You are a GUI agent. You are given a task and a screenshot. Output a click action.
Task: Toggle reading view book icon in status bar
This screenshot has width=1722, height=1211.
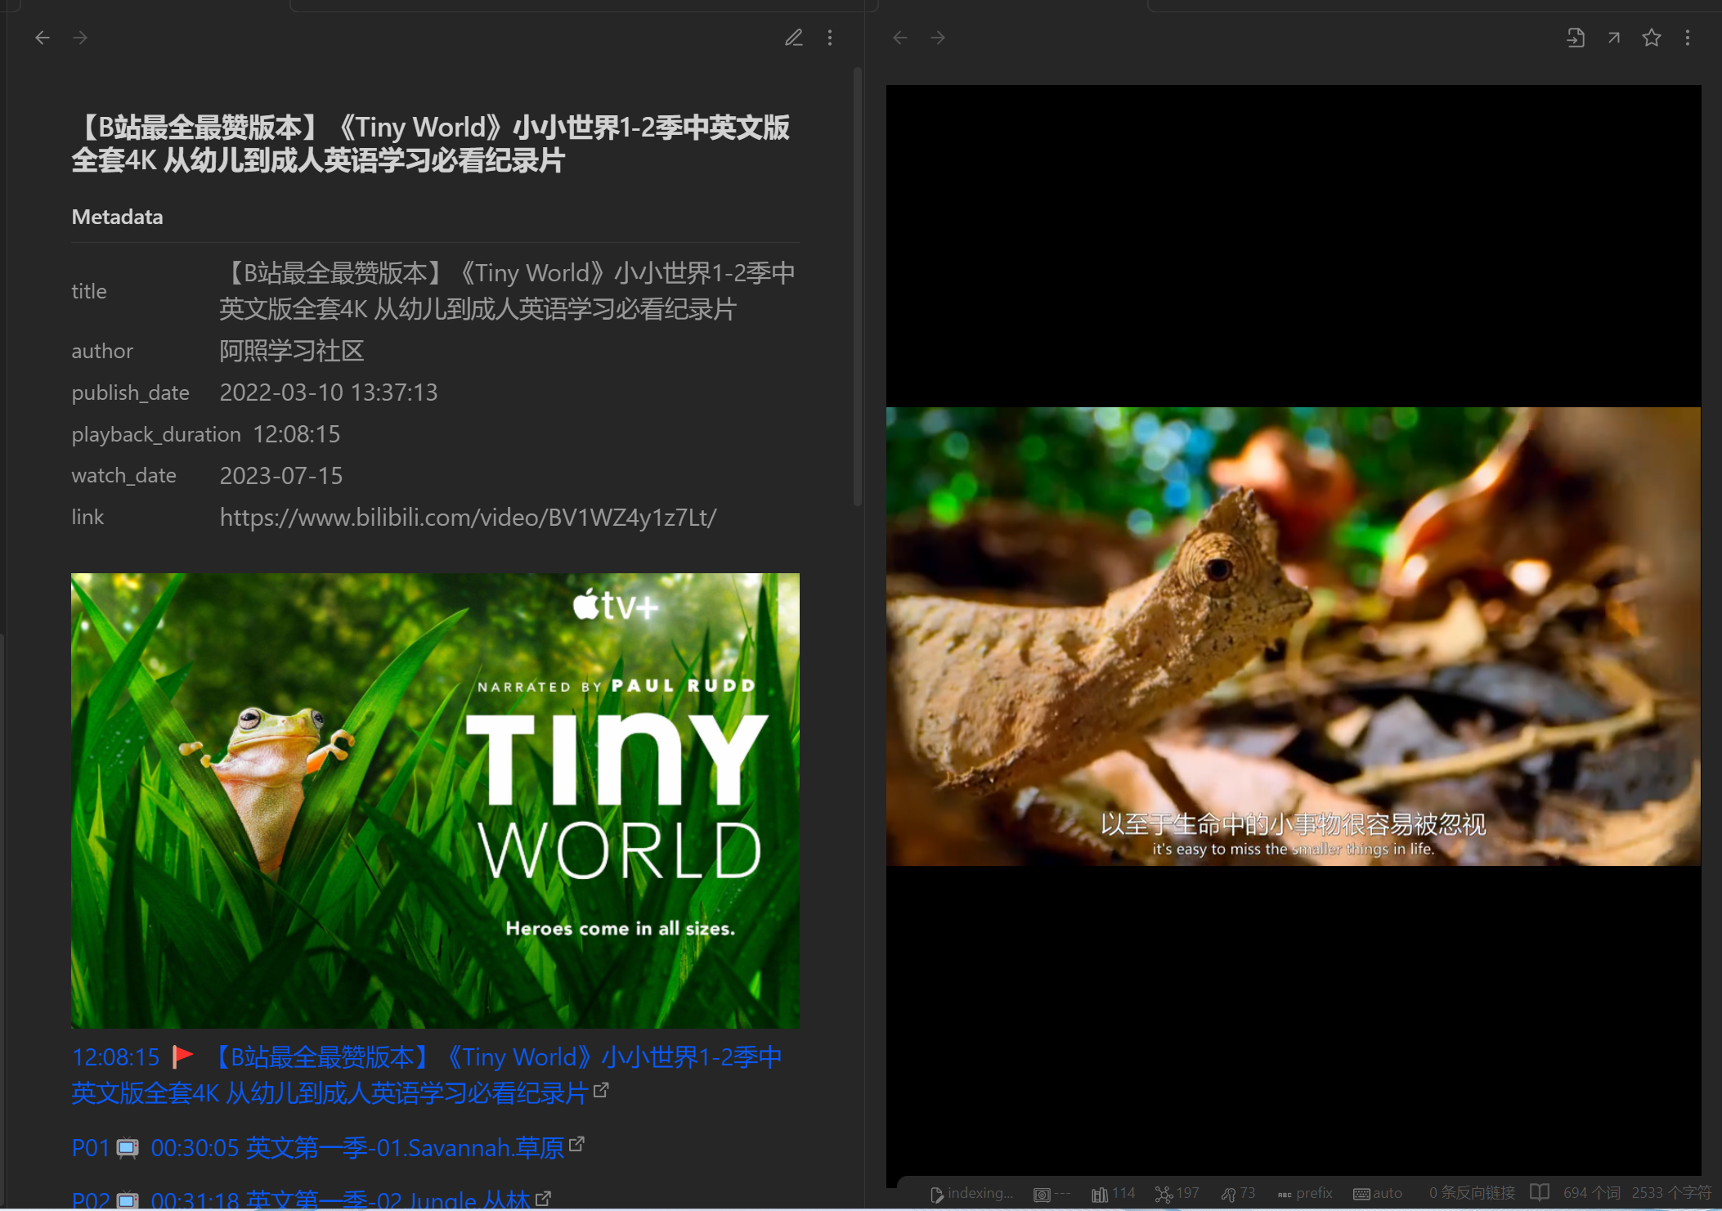[x=1539, y=1192]
